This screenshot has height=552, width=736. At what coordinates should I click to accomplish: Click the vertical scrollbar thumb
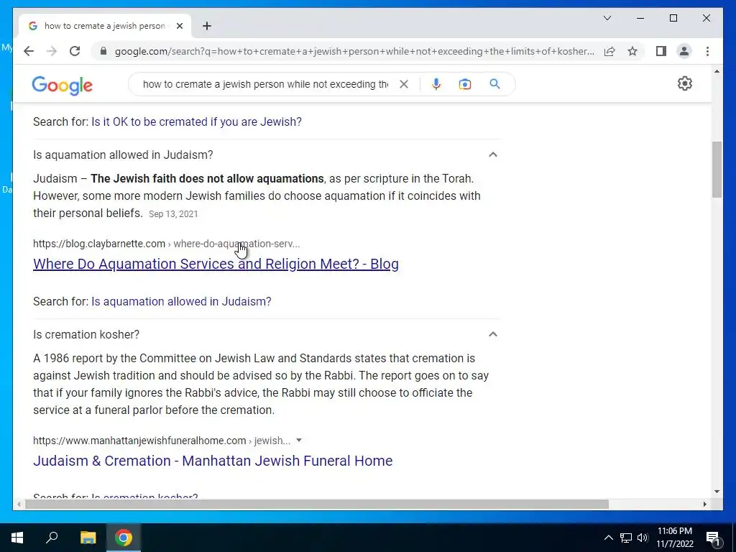pyautogui.click(x=717, y=169)
